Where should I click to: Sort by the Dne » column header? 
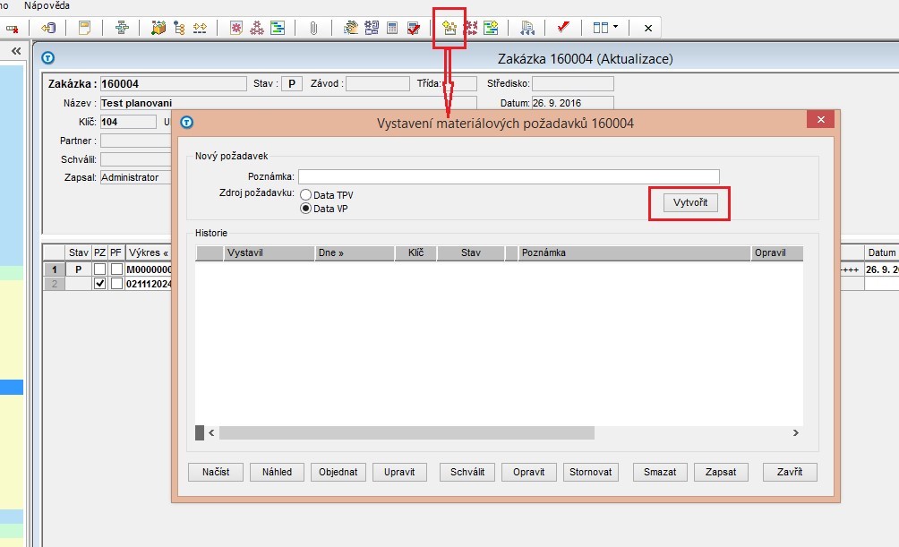pos(355,252)
